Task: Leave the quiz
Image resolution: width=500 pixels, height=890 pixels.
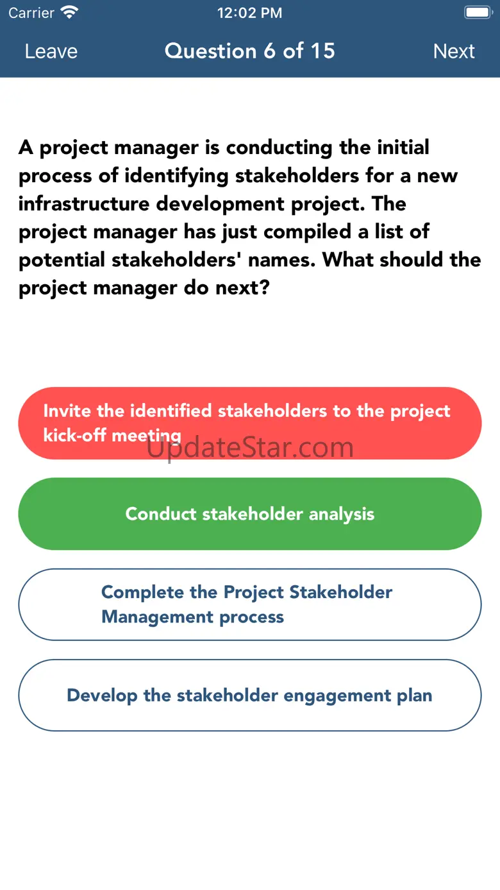Action: pyautogui.click(x=51, y=51)
